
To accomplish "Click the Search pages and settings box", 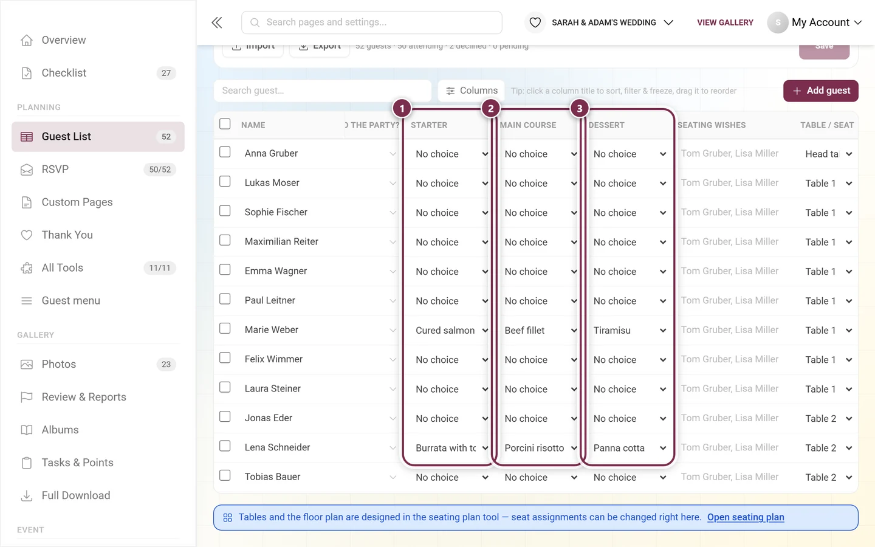I will (372, 22).
